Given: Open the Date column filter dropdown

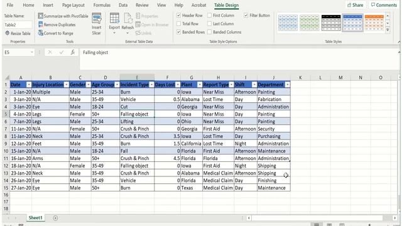Looking at the screenshot, I should (29, 85).
